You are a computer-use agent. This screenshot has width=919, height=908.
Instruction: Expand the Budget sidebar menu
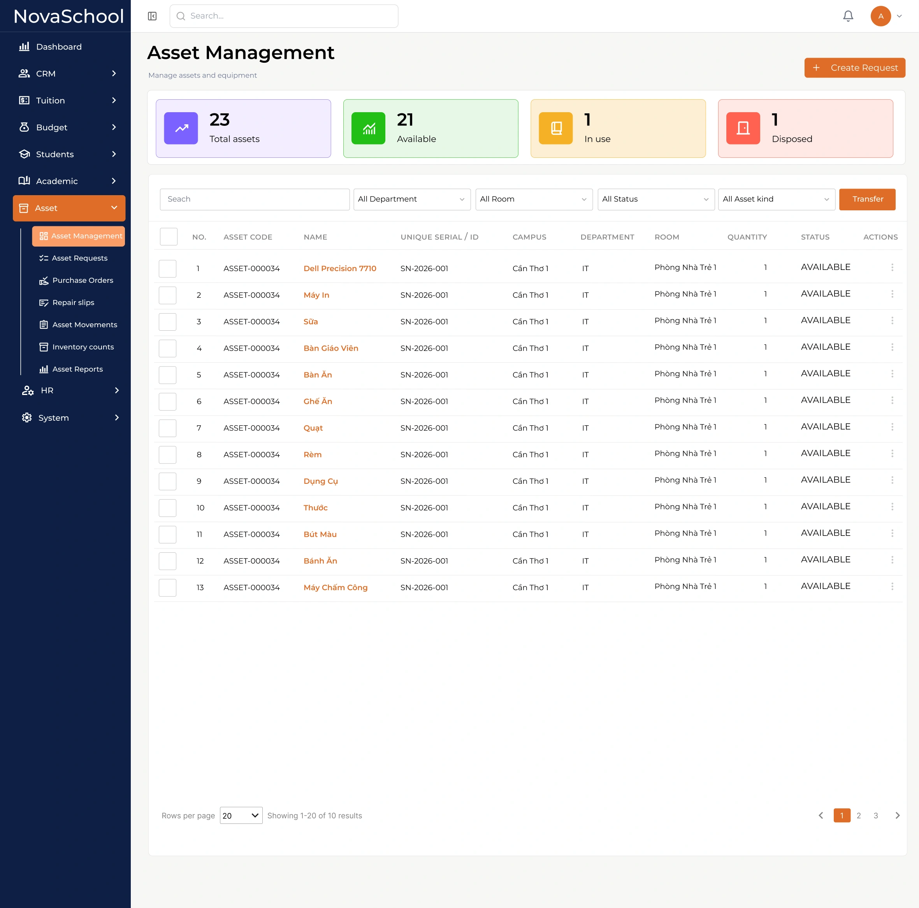pos(68,127)
